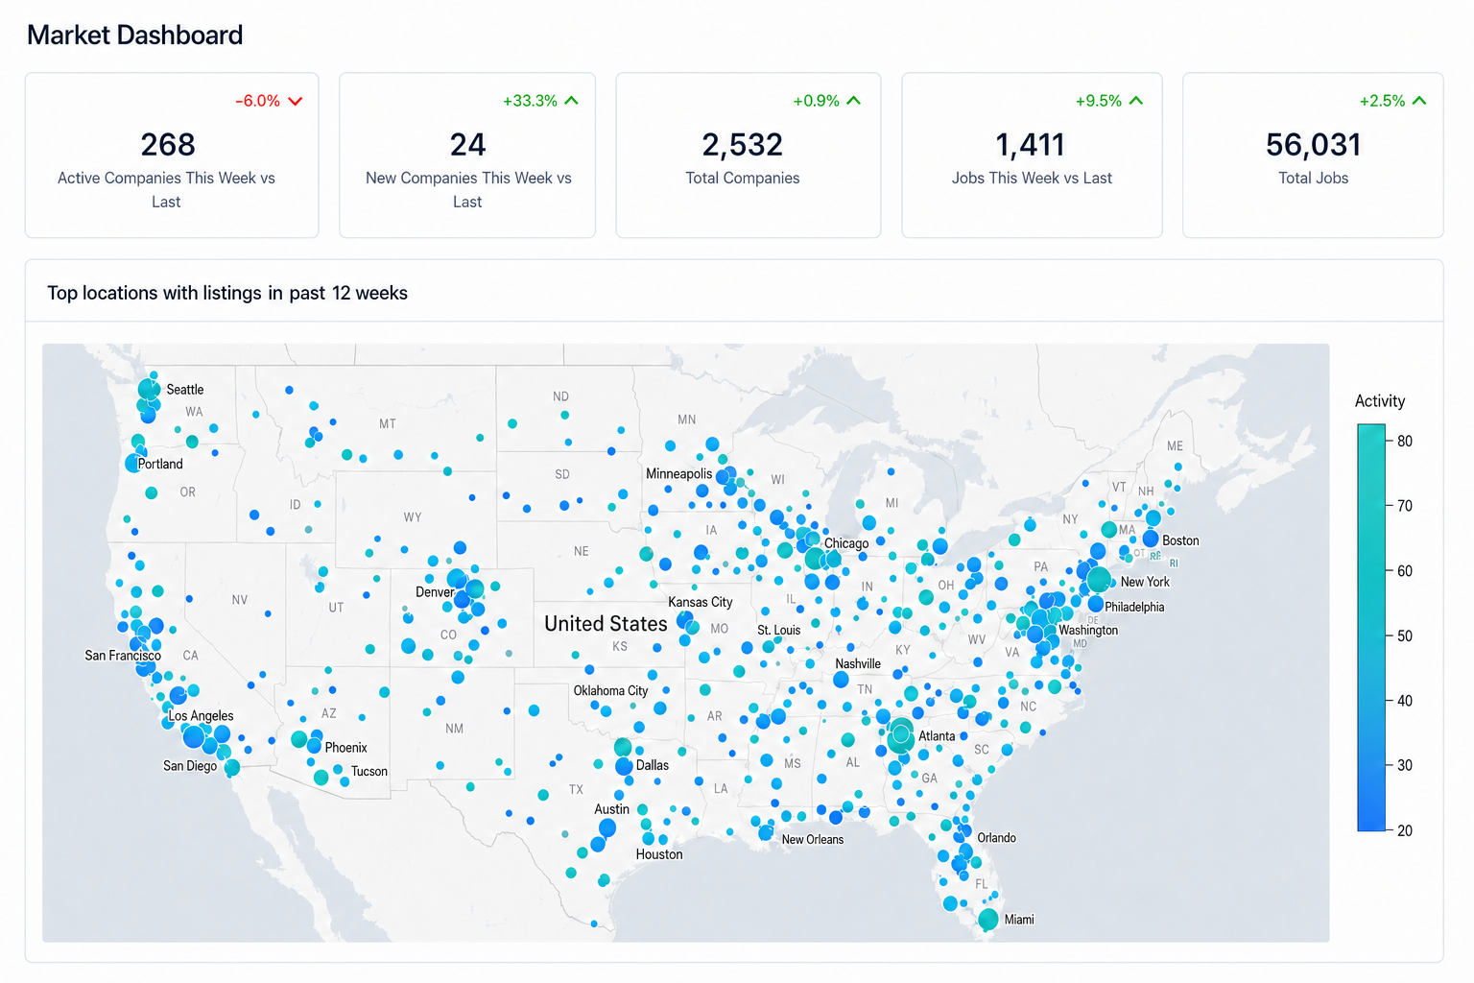Click the Kansas City map label
Screen dimensions: 1474x983
(701, 603)
